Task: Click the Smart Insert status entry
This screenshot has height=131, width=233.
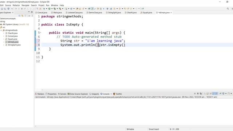Action: coord(154,129)
